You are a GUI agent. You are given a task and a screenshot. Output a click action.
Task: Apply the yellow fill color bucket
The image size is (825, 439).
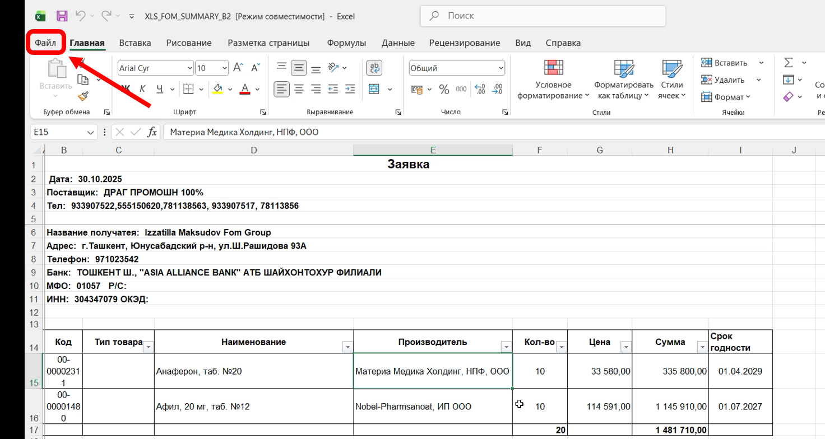click(x=218, y=89)
